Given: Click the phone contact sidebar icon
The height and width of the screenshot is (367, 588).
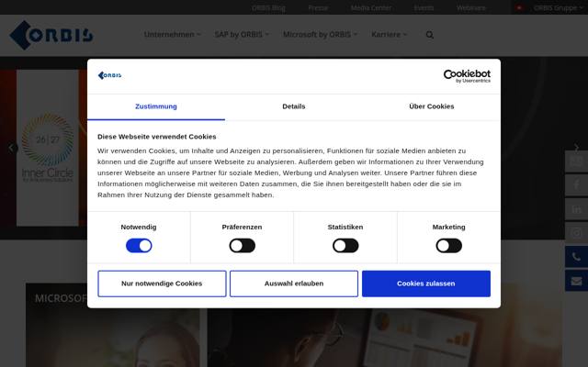Looking at the screenshot, I should click(x=576, y=257).
